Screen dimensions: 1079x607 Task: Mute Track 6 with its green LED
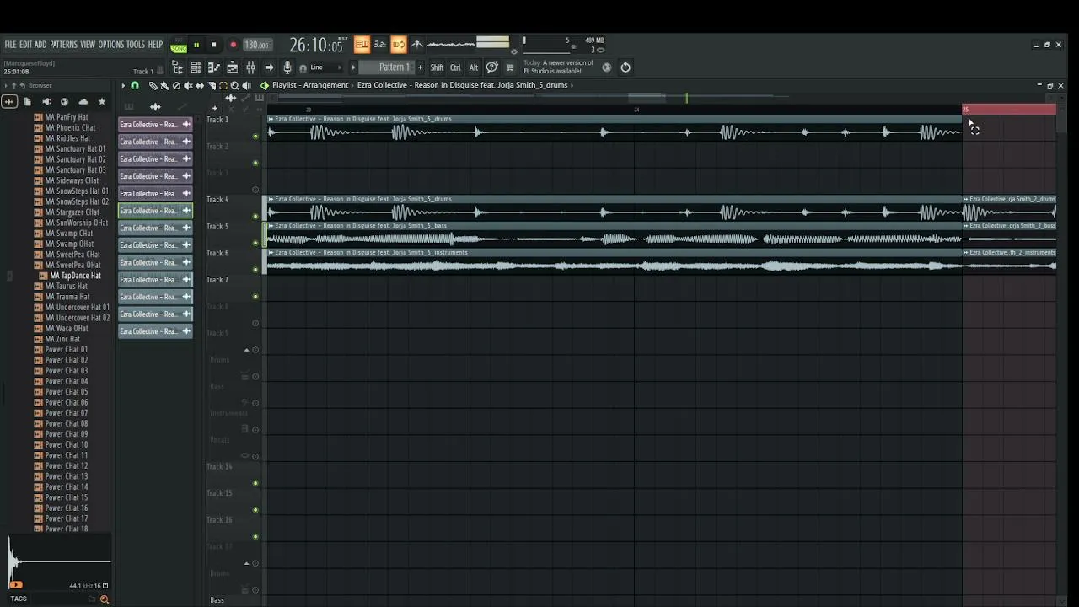[255, 270]
